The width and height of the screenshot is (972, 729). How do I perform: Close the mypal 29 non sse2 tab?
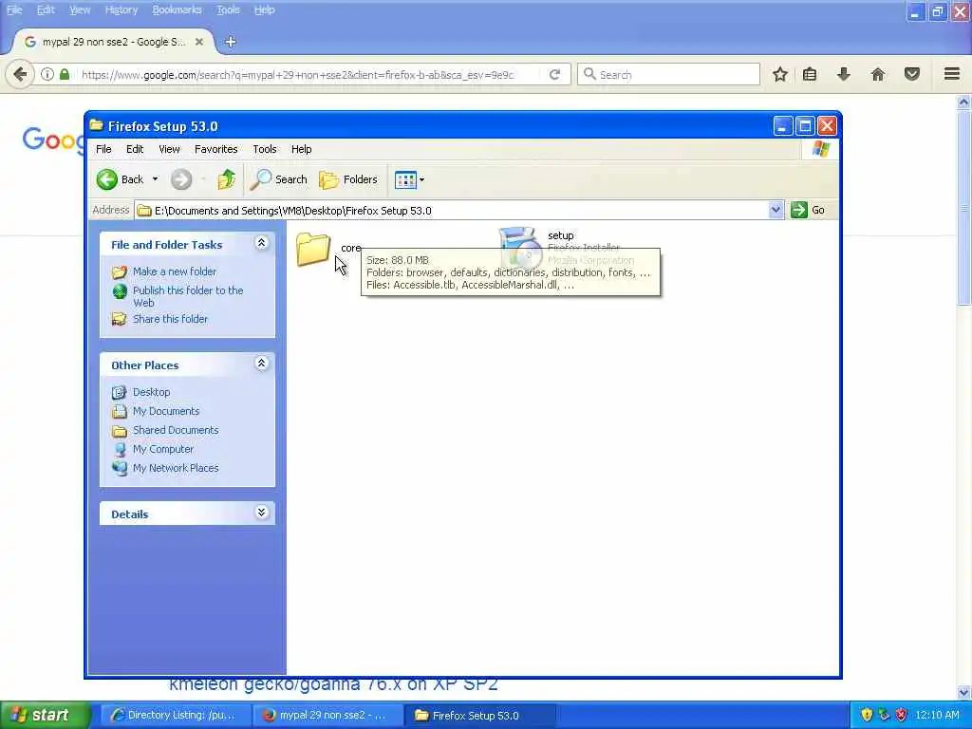(x=199, y=42)
